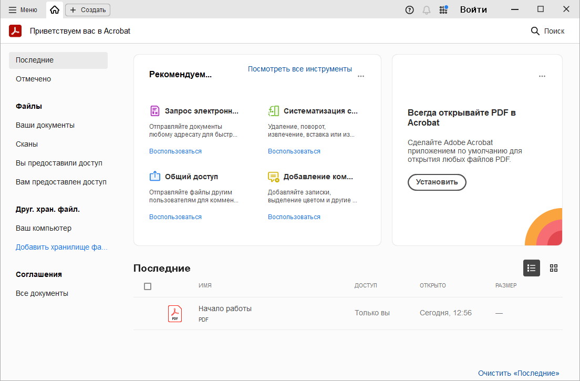The image size is (580, 381).
Task: Open options menu of default PDF card
Action: click(x=542, y=76)
